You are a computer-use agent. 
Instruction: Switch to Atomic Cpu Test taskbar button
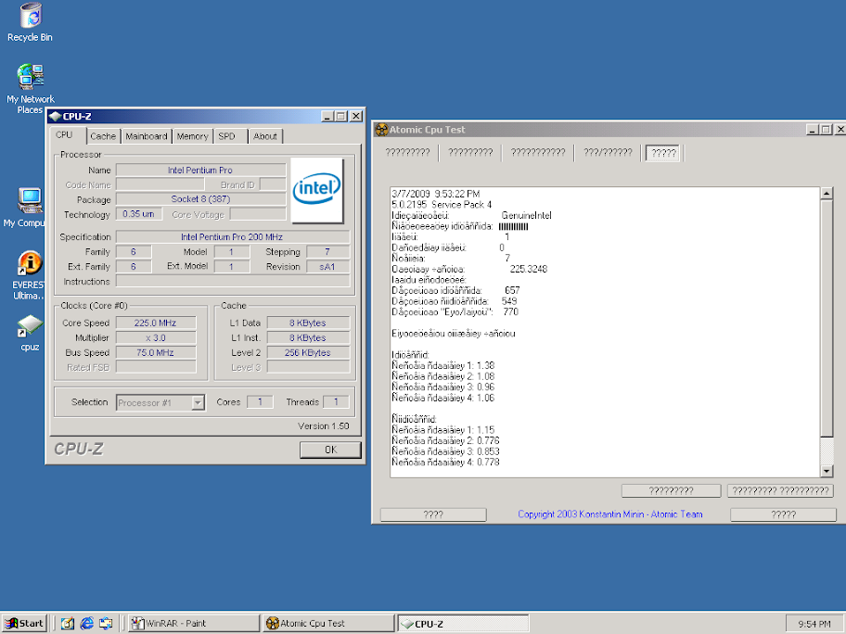[329, 623]
